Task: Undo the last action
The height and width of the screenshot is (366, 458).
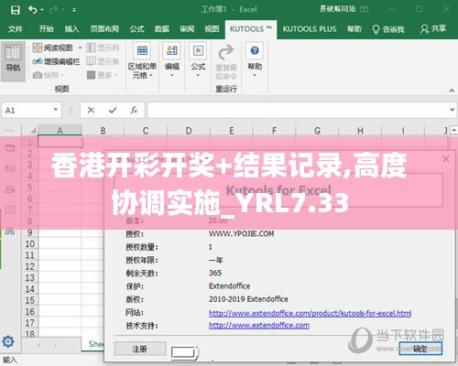Action: pos(33,10)
